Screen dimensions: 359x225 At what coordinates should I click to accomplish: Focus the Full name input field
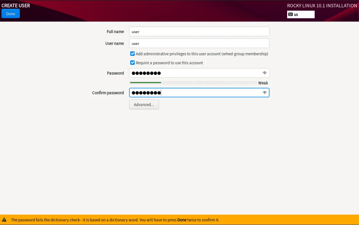click(x=199, y=32)
